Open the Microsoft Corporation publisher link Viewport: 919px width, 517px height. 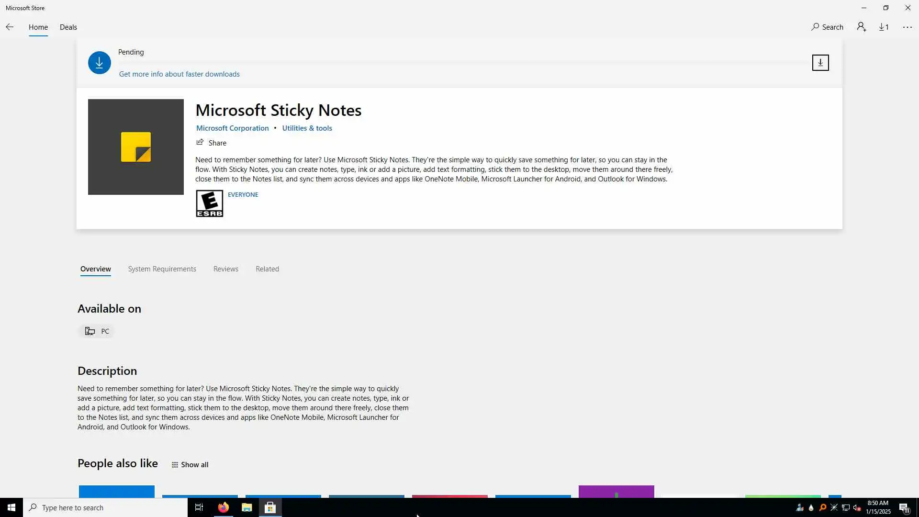[x=232, y=128]
